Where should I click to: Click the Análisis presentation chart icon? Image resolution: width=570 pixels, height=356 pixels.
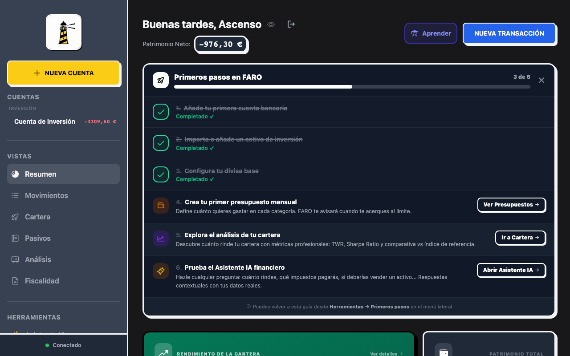(x=15, y=259)
